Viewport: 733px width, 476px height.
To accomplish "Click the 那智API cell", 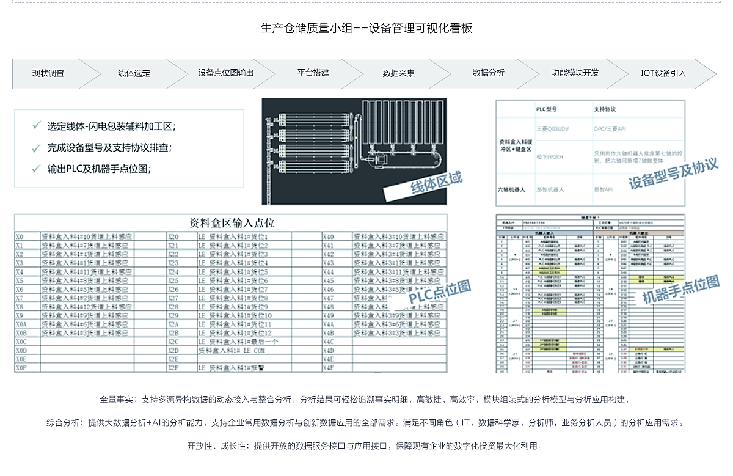I will pyautogui.click(x=603, y=189).
